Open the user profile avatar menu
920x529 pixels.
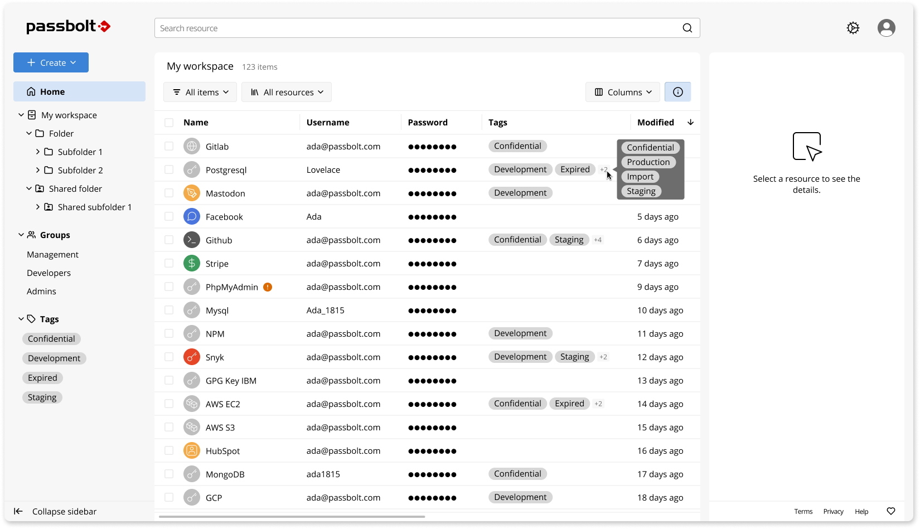[x=886, y=28]
